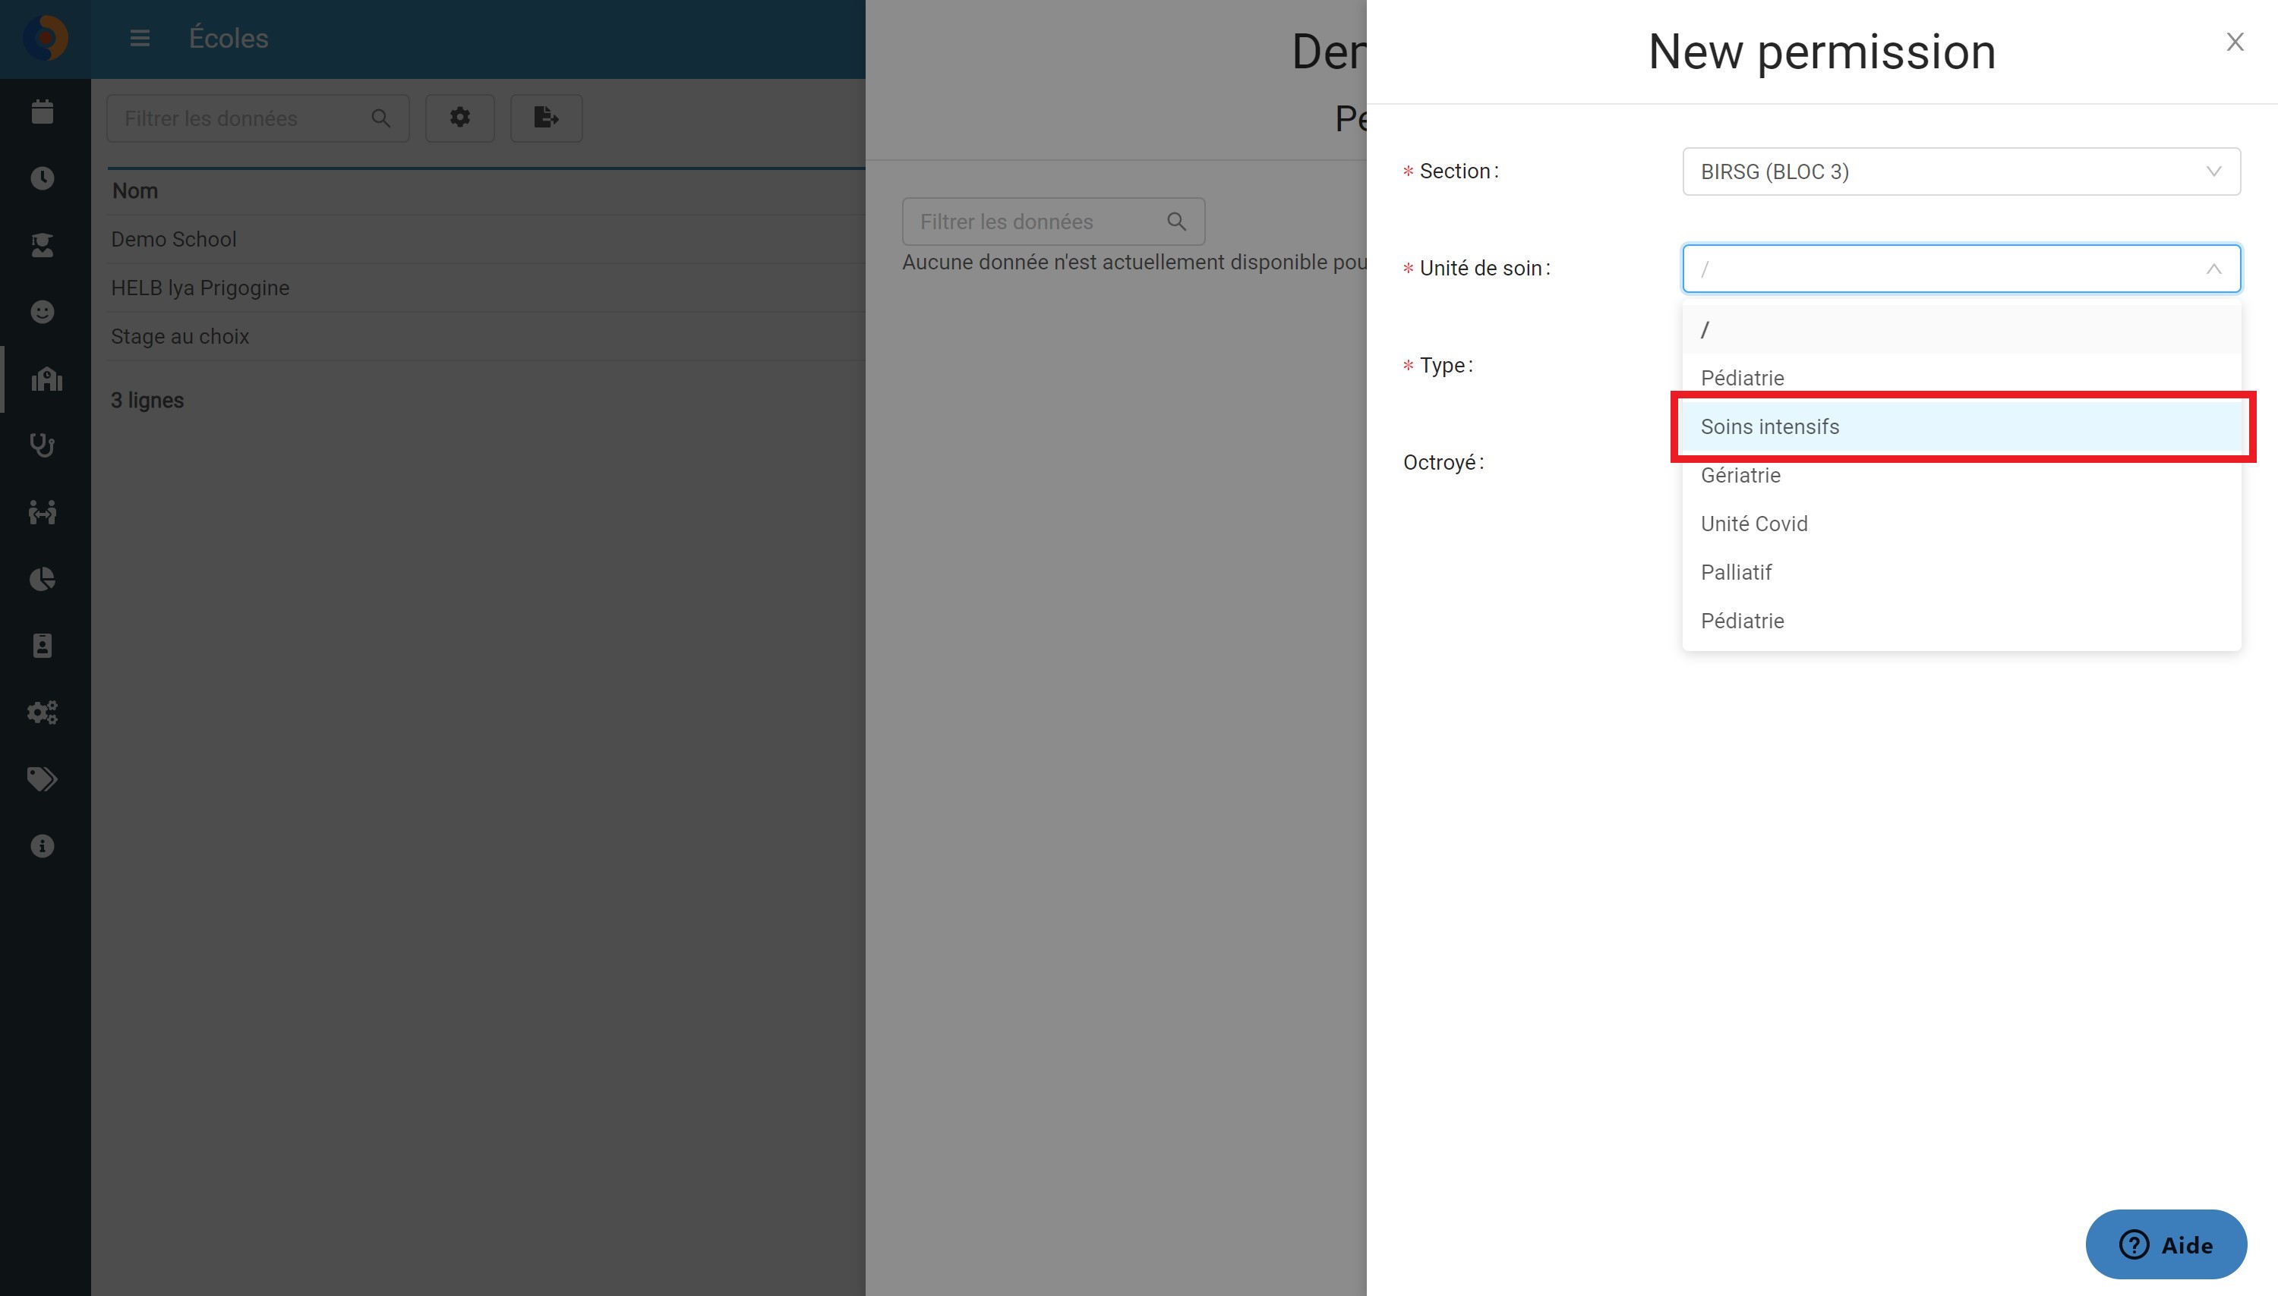This screenshot has height=1296, width=2278.
Task: Click the export icon button
Action: [546, 118]
